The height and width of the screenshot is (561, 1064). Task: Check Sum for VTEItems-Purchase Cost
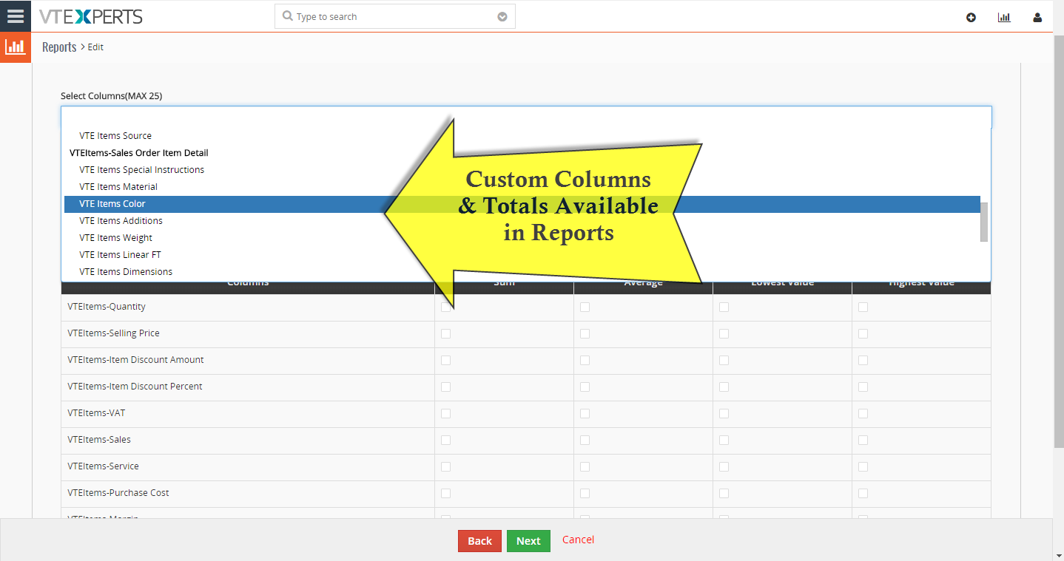tap(445, 493)
